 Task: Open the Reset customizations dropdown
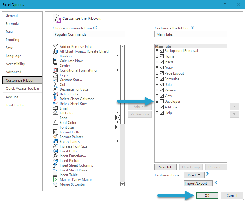[194, 175]
